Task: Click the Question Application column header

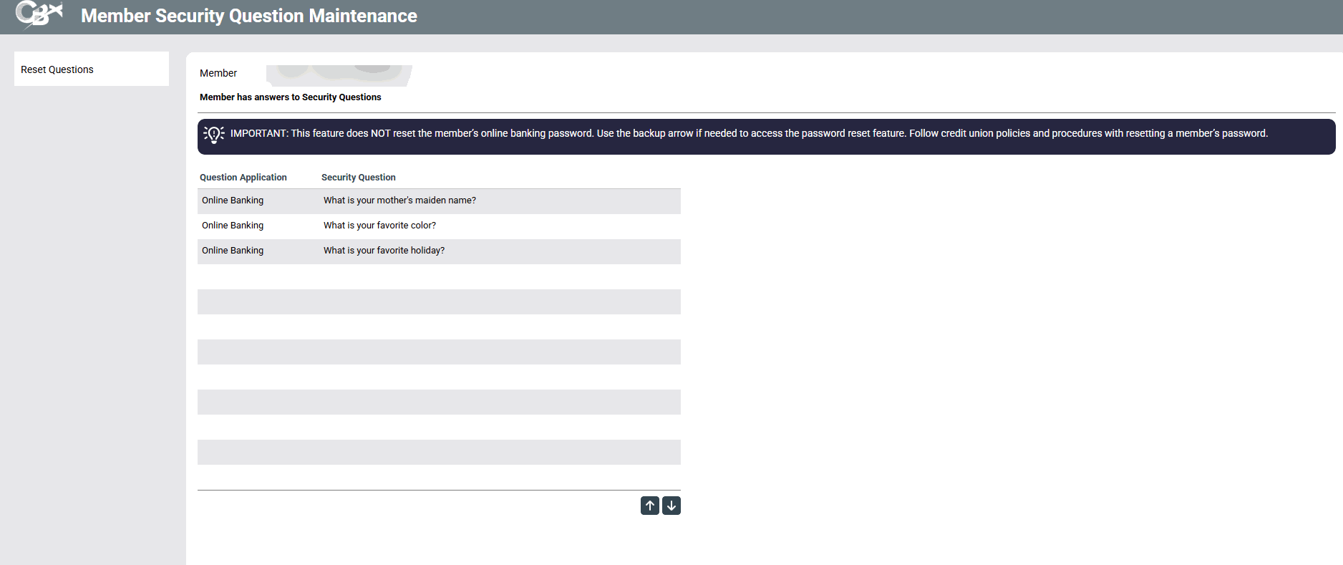Action: click(x=243, y=178)
